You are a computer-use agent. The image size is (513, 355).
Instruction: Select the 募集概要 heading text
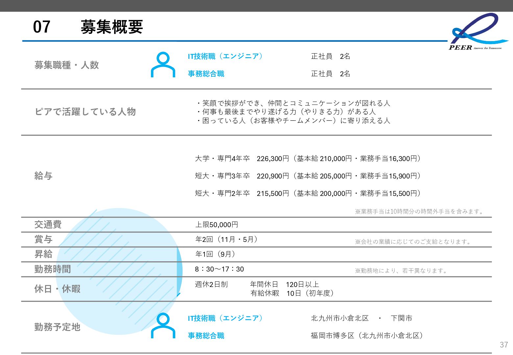[x=112, y=27]
